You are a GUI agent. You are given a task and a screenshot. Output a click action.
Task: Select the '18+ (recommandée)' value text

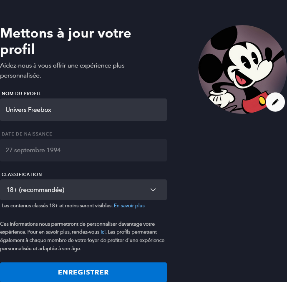35,190
